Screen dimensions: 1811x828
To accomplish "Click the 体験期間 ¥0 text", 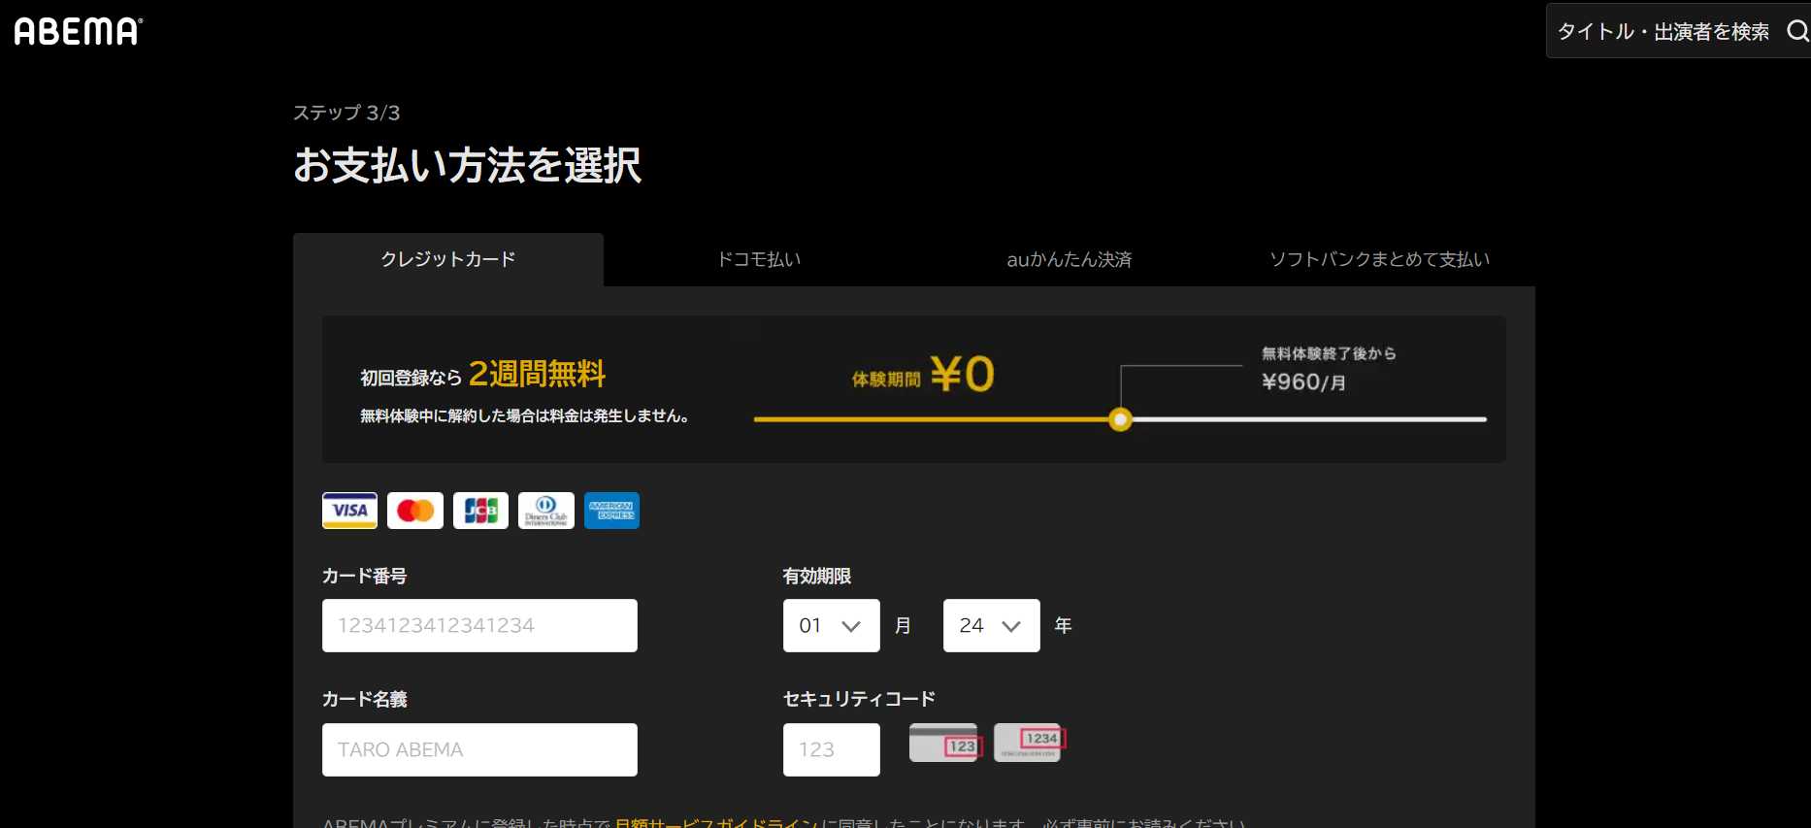I will click(x=923, y=375).
